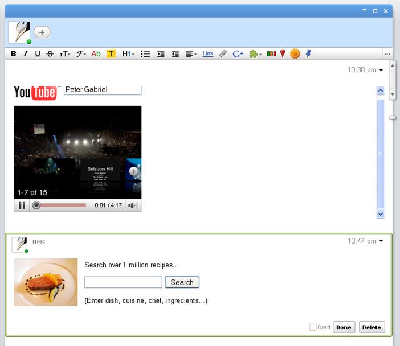Open the font size dropdown
The height and width of the screenshot is (346, 400).
tap(65, 54)
